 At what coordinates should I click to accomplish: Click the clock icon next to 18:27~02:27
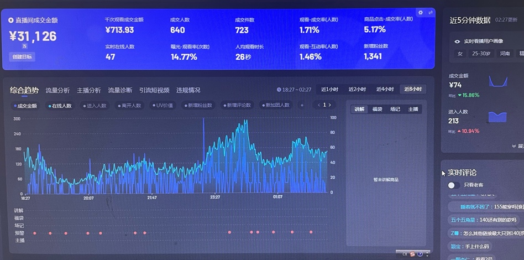279,90
